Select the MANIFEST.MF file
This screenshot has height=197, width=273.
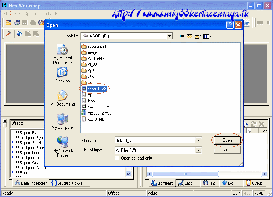tap(96, 107)
